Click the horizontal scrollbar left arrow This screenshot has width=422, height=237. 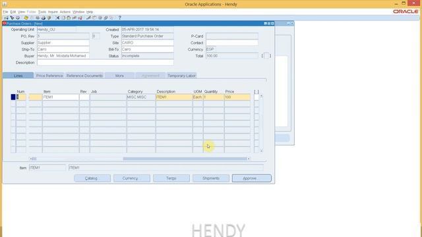coord(31,159)
